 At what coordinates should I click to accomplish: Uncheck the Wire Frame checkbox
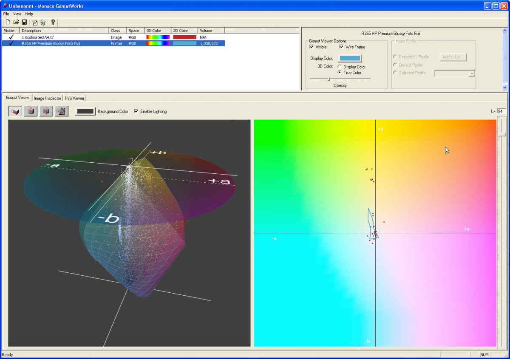(342, 47)
